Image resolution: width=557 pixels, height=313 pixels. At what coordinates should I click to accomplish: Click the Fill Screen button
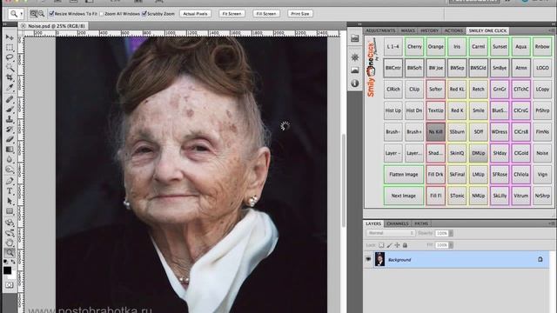(x=266, y=14)
